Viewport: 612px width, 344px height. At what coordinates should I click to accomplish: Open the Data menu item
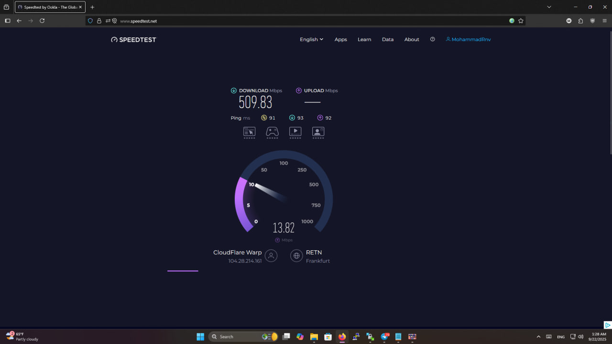tap(388, 39)
